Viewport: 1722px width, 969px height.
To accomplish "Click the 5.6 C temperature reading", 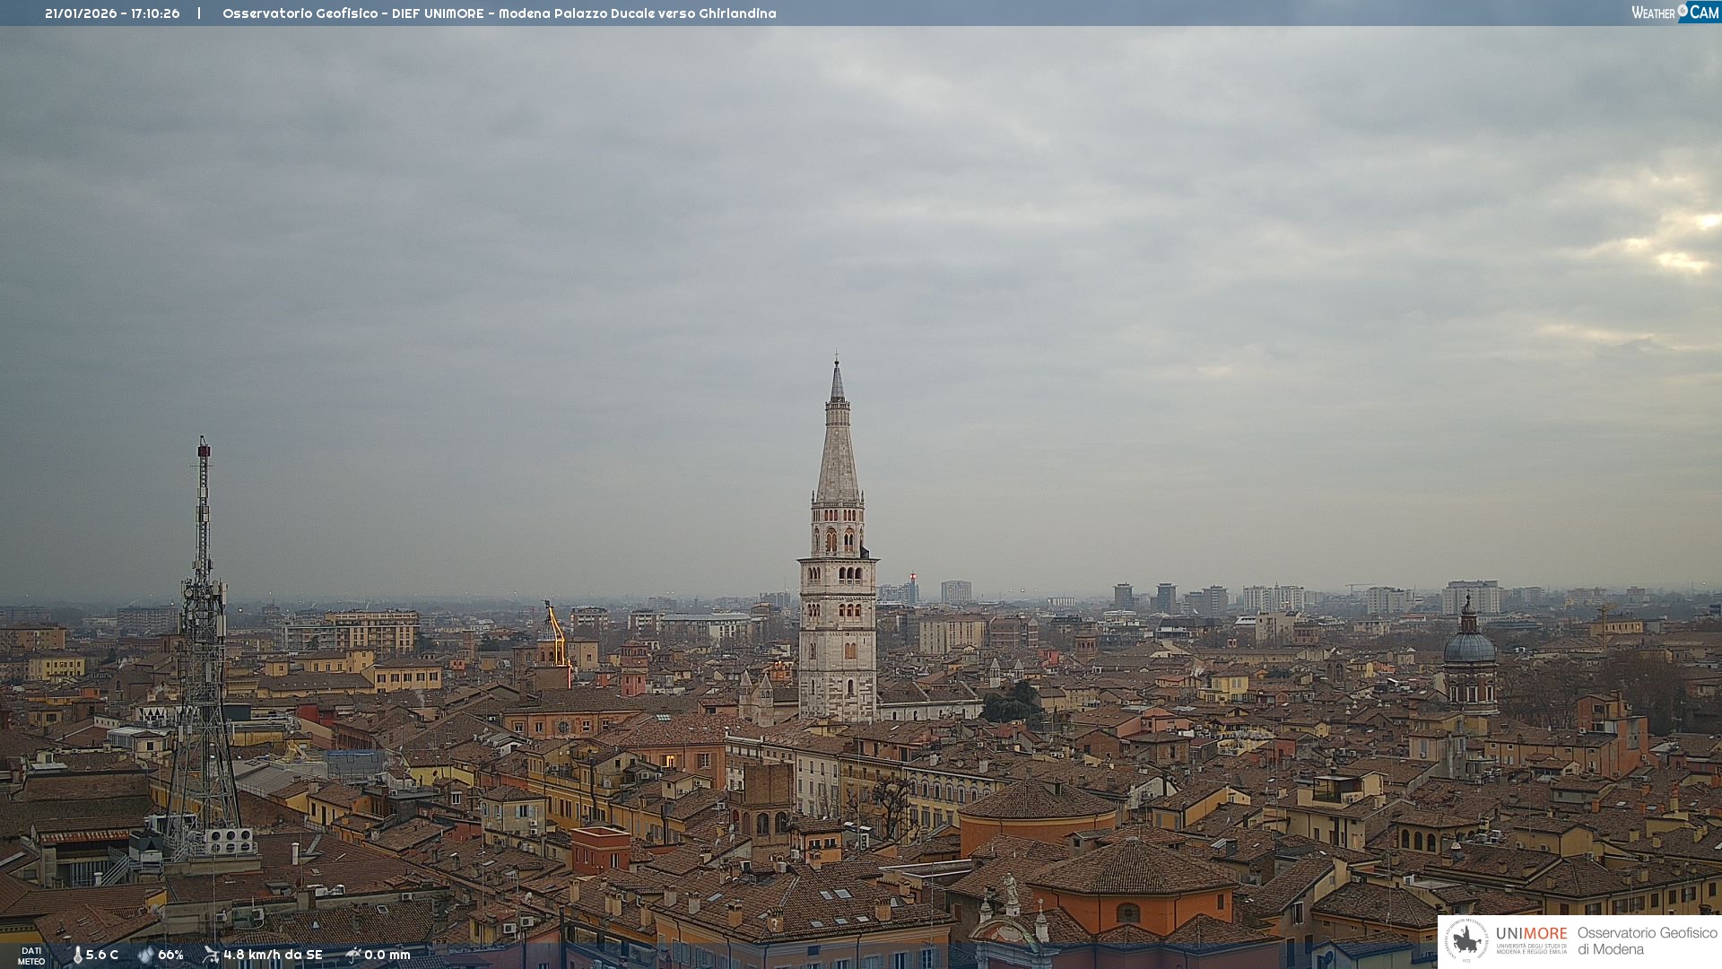I will [x=102, y=955].
